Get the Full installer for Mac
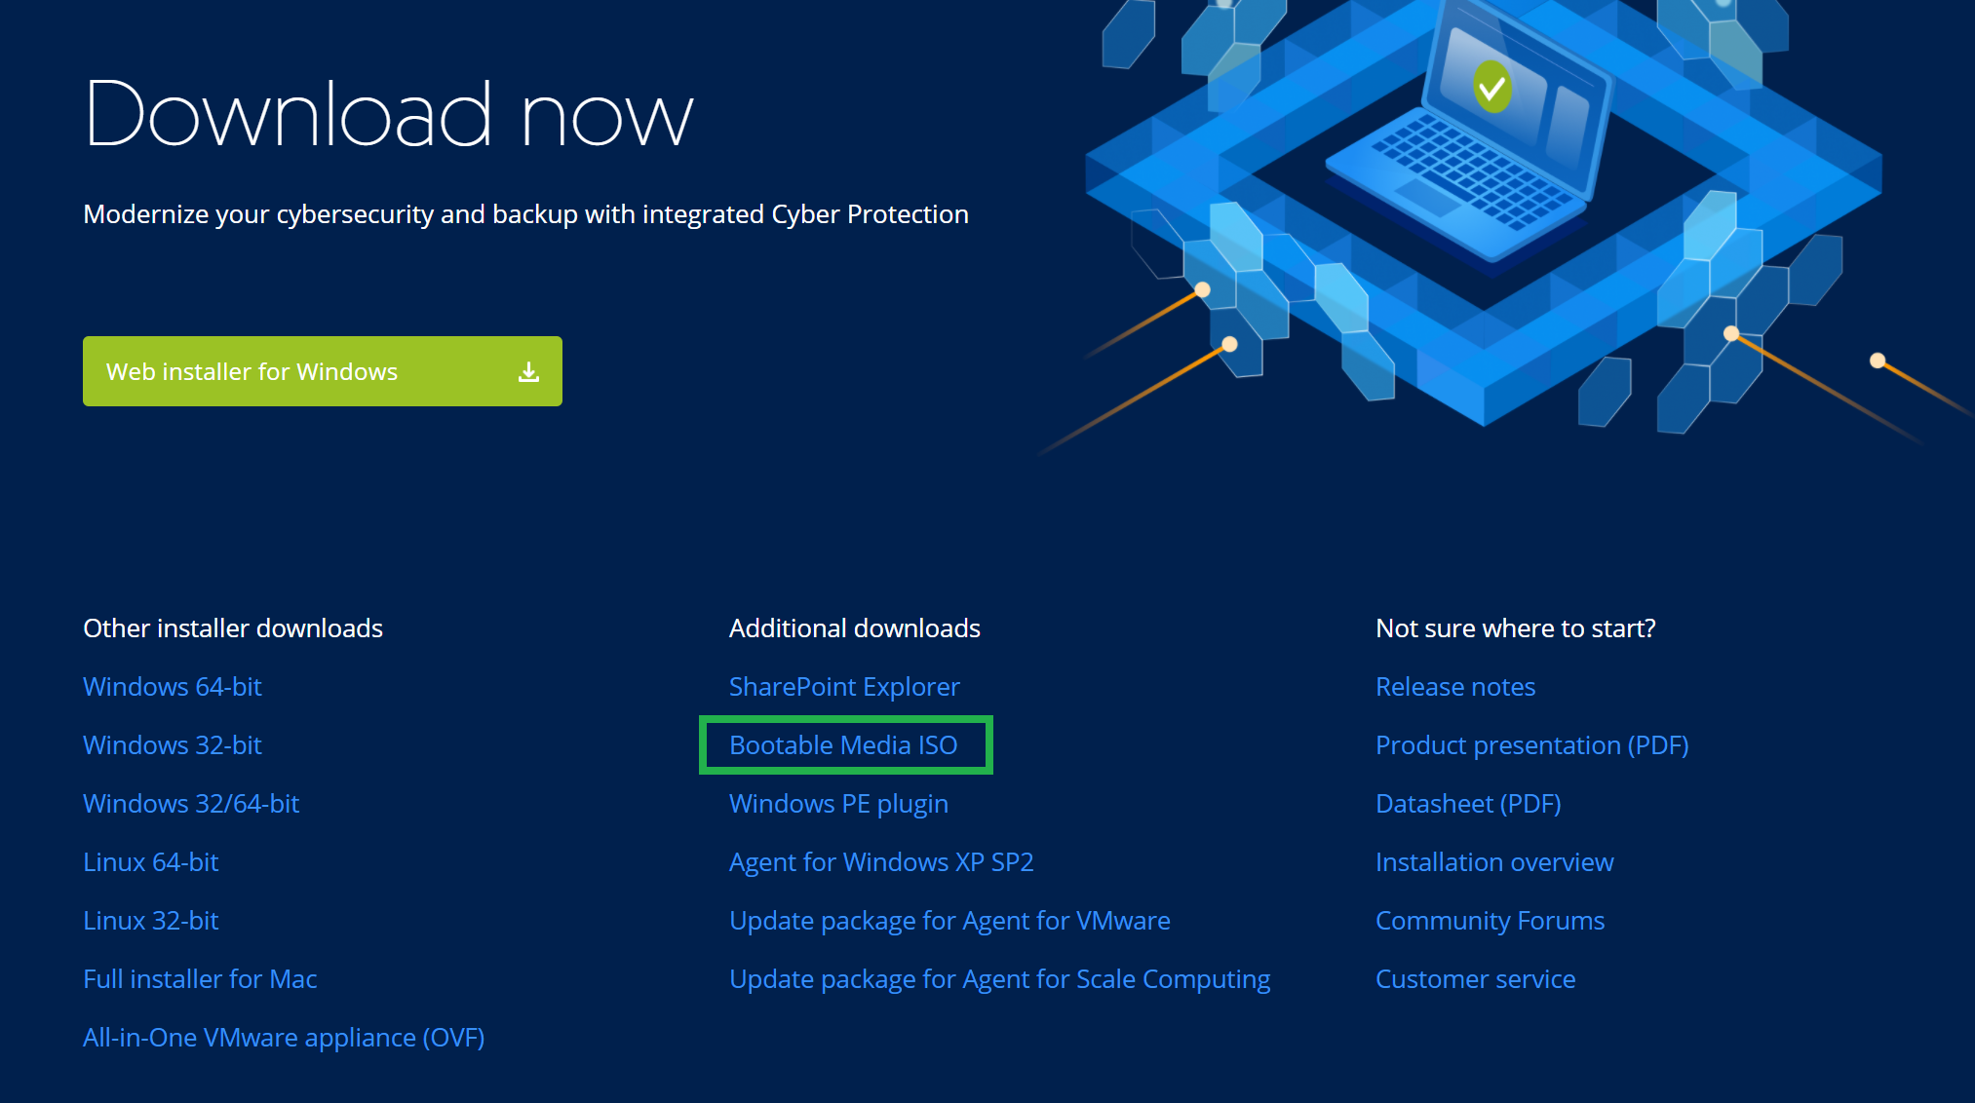1975x1103 pixels. point(200,979)
